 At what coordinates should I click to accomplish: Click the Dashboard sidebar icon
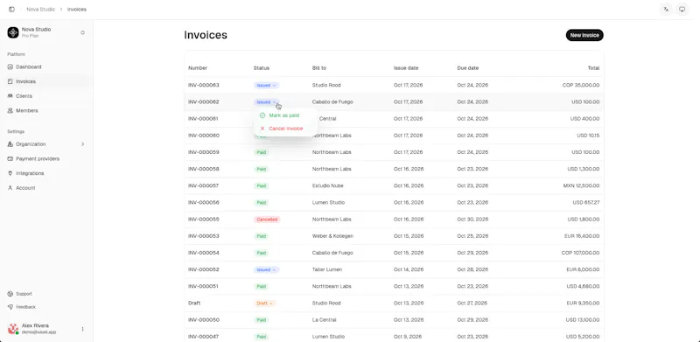pos(10,67)
